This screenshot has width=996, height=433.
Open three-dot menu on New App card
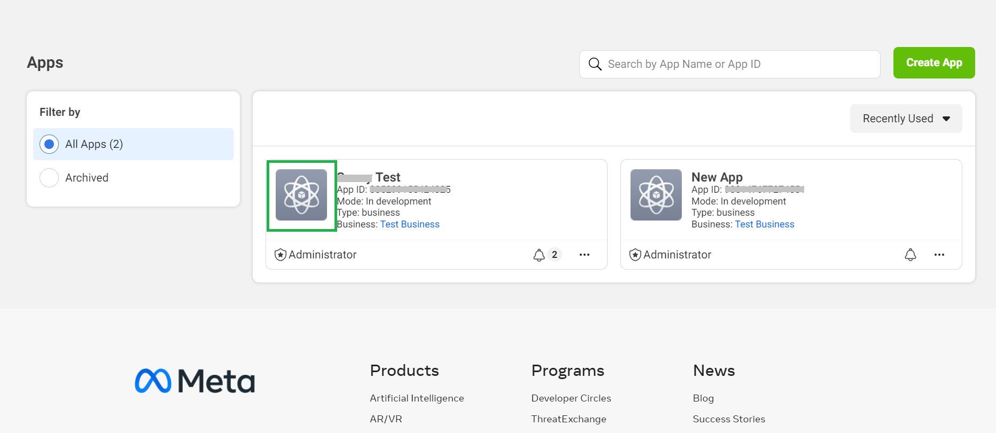pos(939,255)
